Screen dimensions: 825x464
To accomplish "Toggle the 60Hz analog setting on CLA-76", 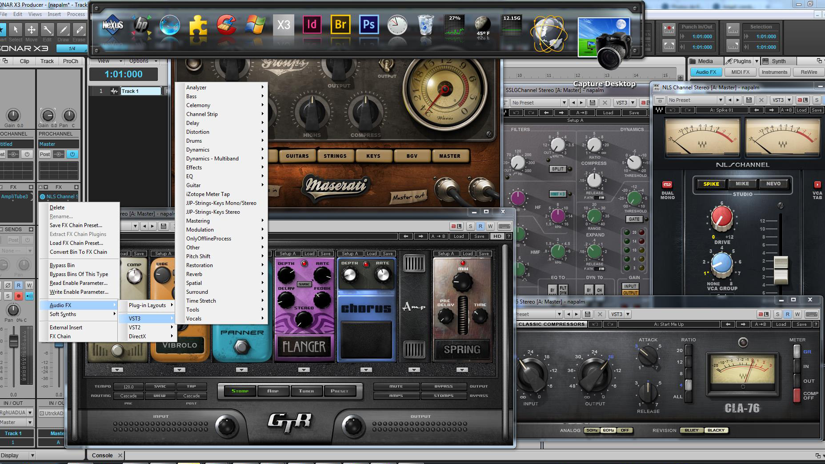I will tap(608, 430).
